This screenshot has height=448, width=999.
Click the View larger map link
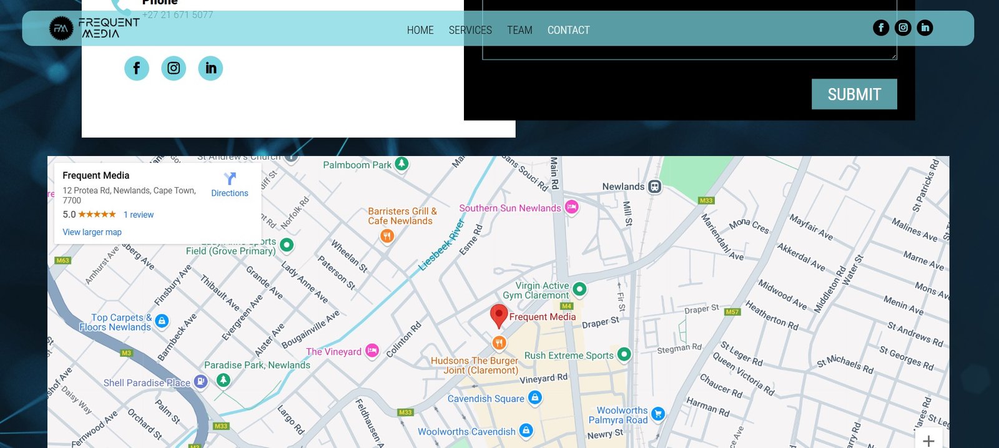[92, 232]
